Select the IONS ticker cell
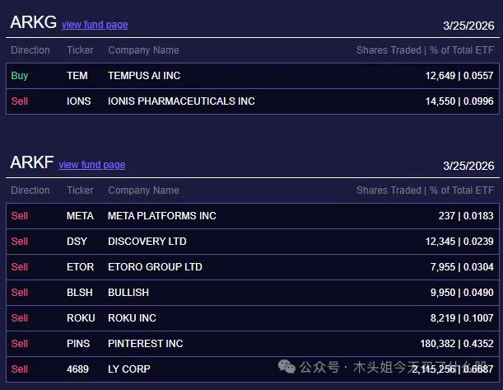This screenshot has height=390, width=503. (x=80, y=101)
